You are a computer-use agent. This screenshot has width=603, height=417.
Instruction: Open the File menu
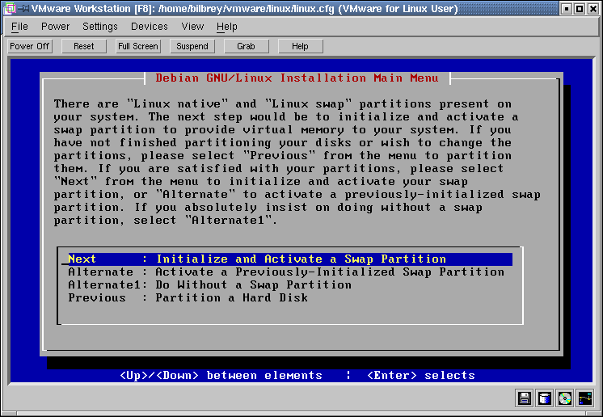(19, 27)
